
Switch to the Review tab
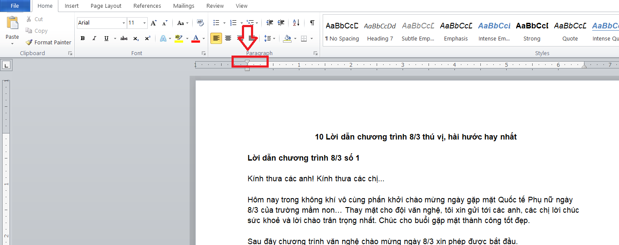click(215, 6)
